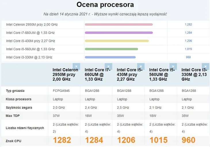The height and width of the screenshot is (147, 210).
Task: Open the 1,206 score link
Action: pos(188,41)
